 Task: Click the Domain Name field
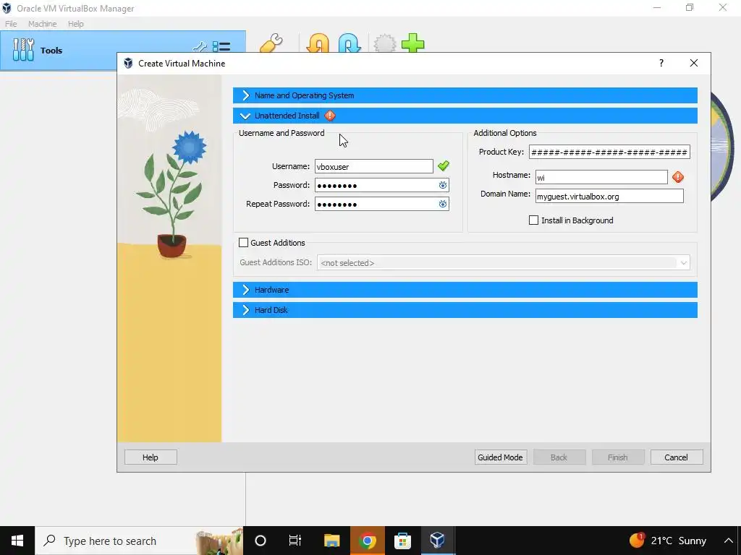tap(609, 197)
